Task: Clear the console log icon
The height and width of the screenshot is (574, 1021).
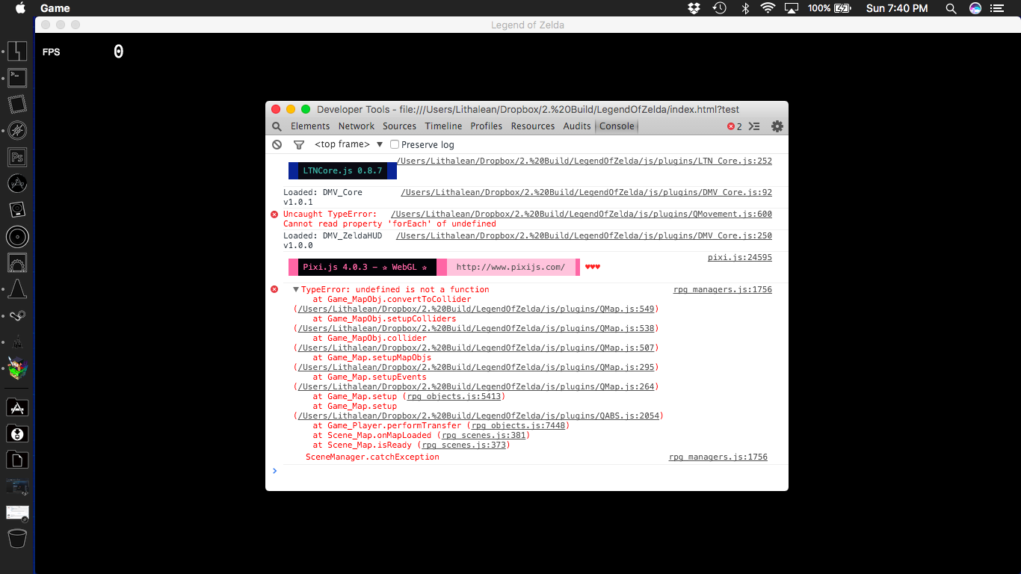Action: click(x=277, y=144)
